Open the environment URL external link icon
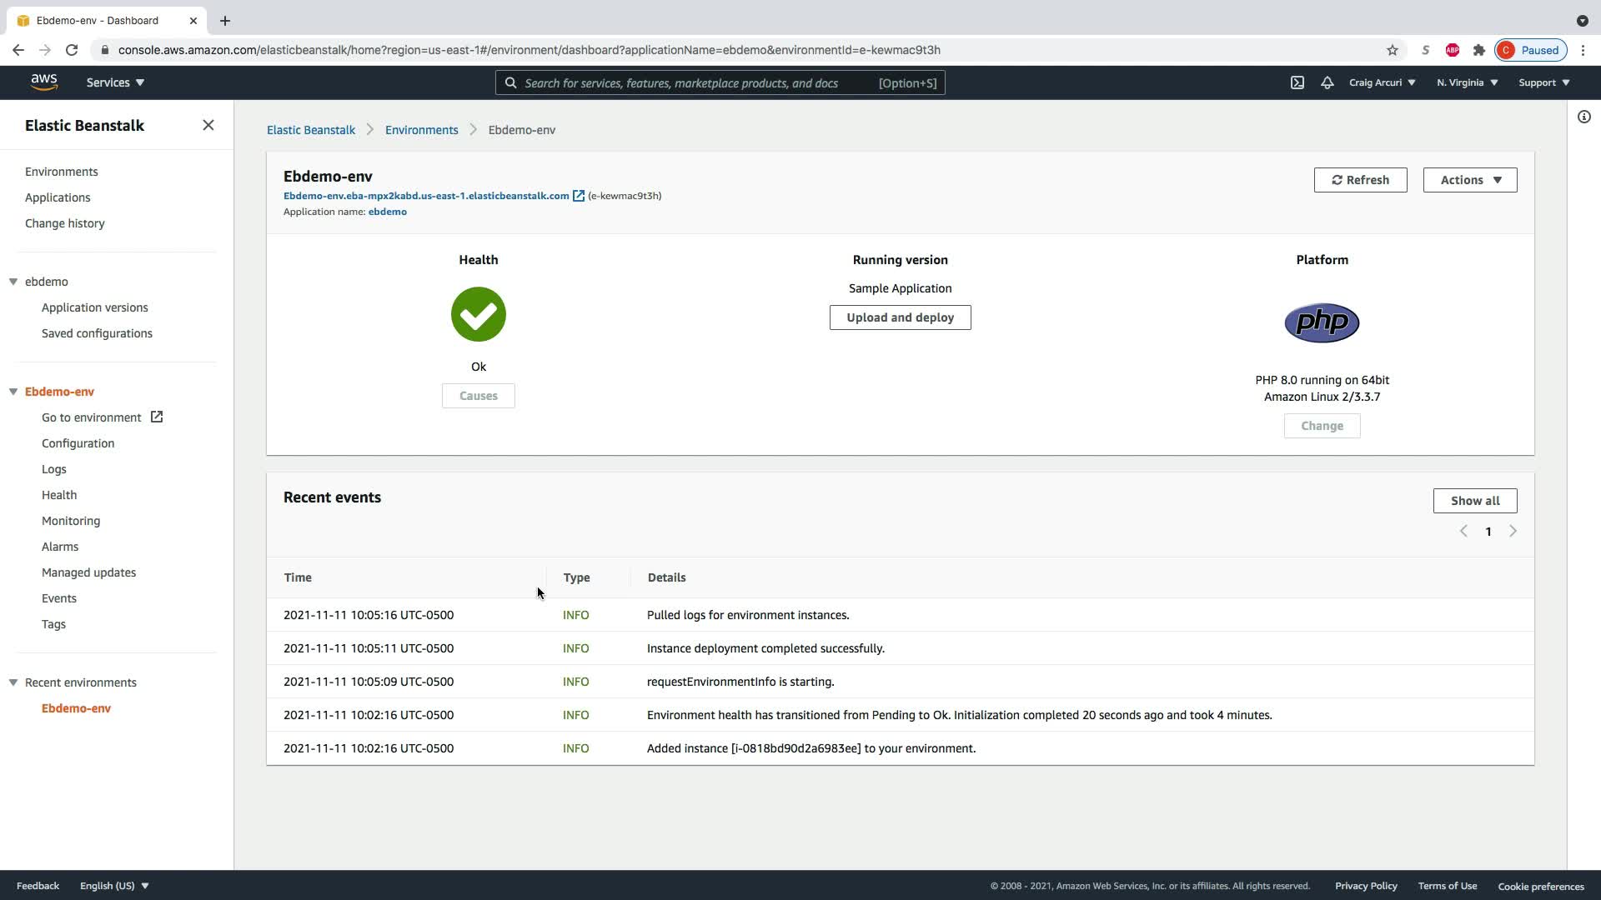Image resolution: width=1601 pixels, height=900 pixels. coord(578,196)
